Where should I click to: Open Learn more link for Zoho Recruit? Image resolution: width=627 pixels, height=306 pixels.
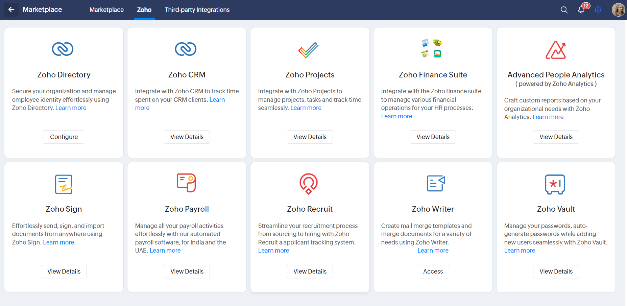click(273, 251)
